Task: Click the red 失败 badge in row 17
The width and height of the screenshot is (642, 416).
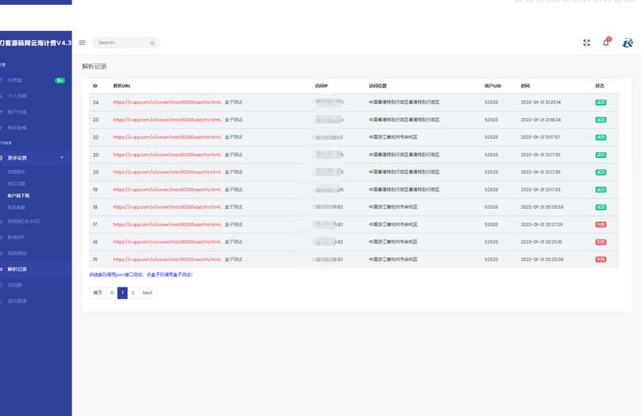Action: pyautogui.click(x=601, y=225)
